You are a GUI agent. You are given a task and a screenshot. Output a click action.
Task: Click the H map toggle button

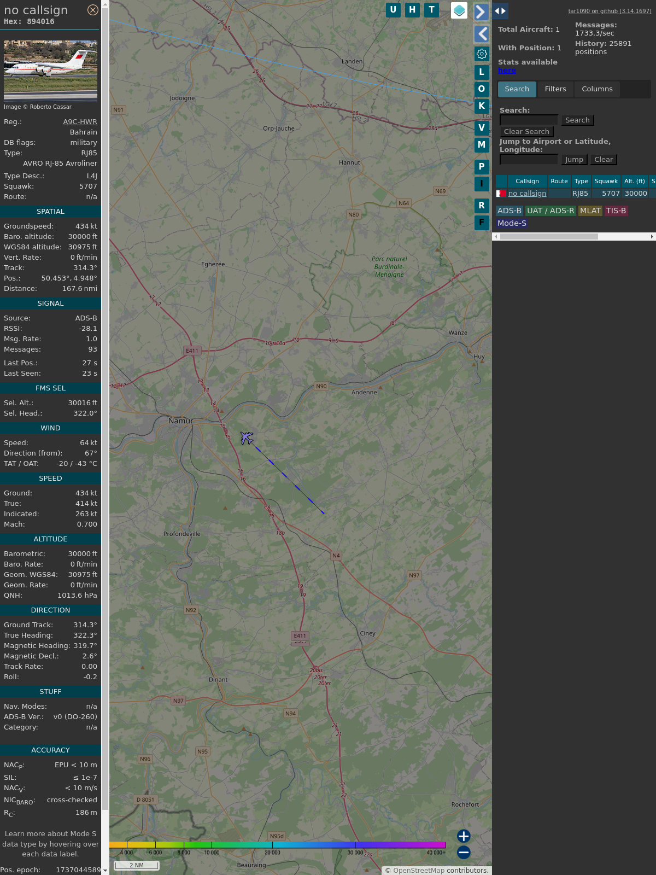[412, 10]
